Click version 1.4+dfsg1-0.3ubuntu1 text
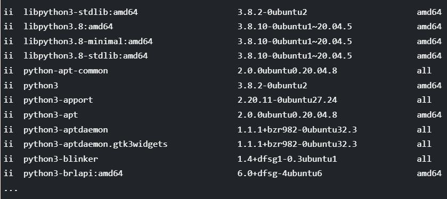447x199 pixels. click(287, 159)
